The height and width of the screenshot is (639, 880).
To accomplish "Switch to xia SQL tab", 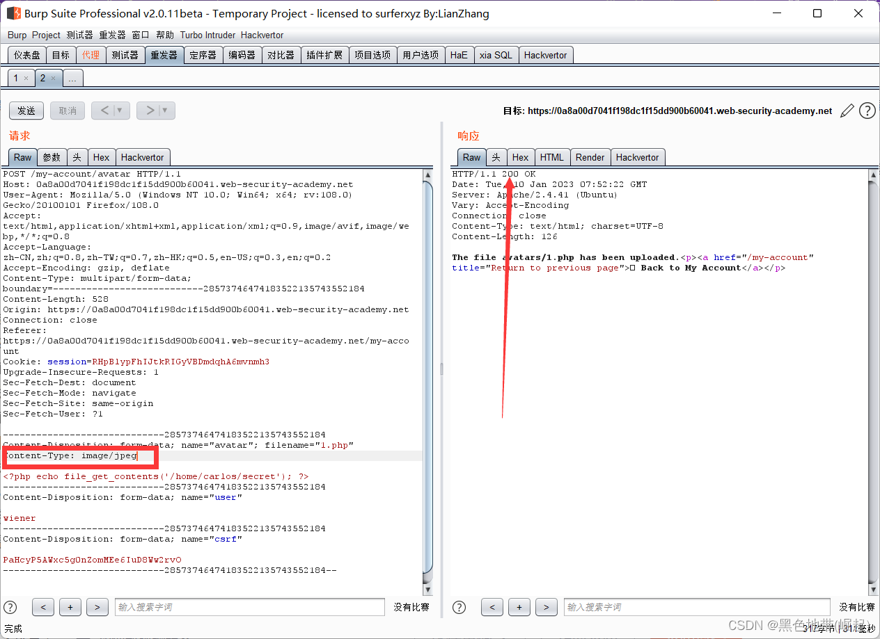I will coord(496,55).
